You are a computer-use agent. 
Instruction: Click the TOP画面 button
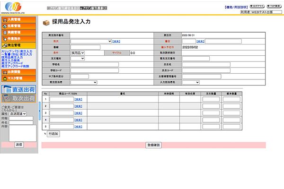[x=274, y=6]
